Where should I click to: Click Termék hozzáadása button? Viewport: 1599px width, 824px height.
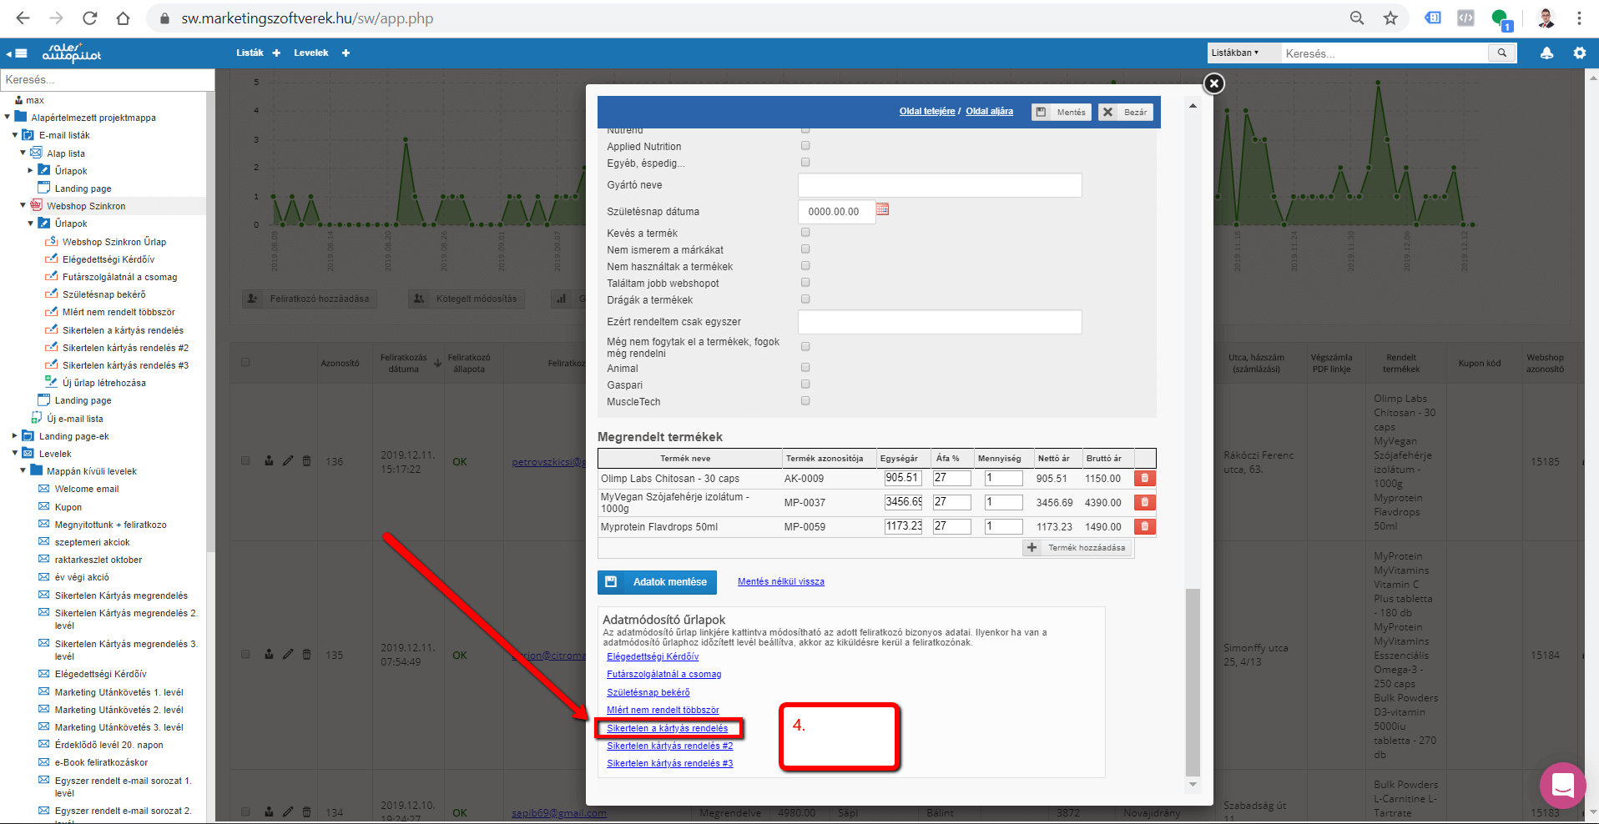[x=1077, y=548]
